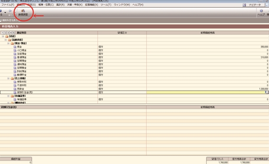
Task: Click the document icon beside 通知預金
Action: pos(15,64)
